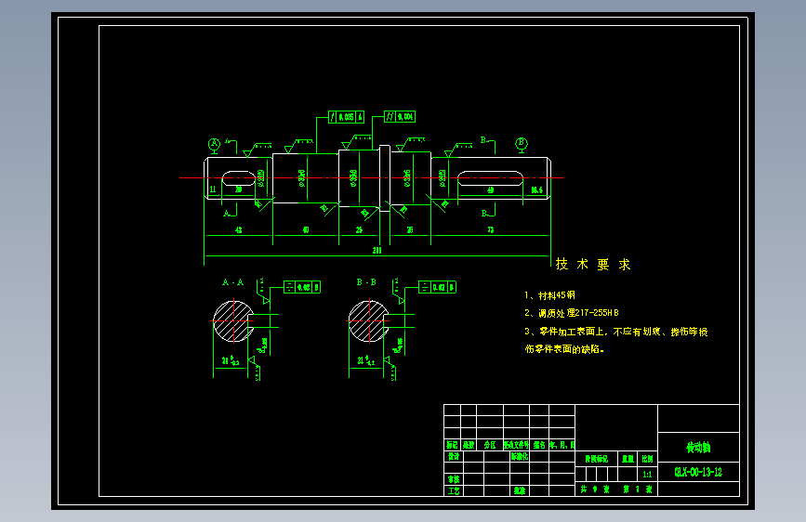Select the overall length dimension "211"
Screen dimensions: 806x522
(377, 250)
